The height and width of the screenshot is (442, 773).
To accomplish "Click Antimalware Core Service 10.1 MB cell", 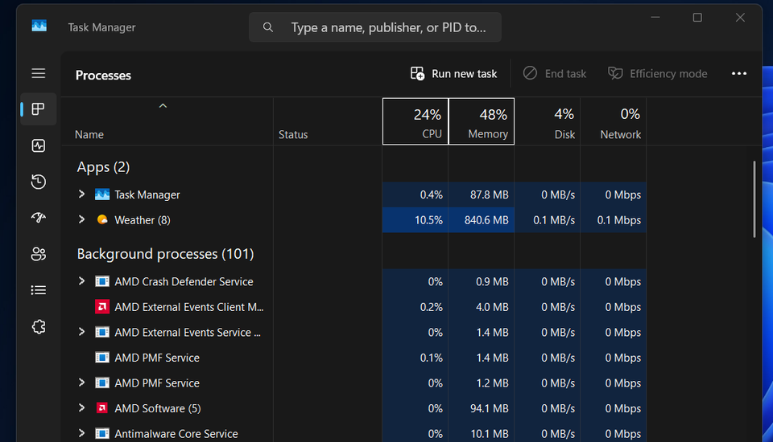I will (482, 434).
